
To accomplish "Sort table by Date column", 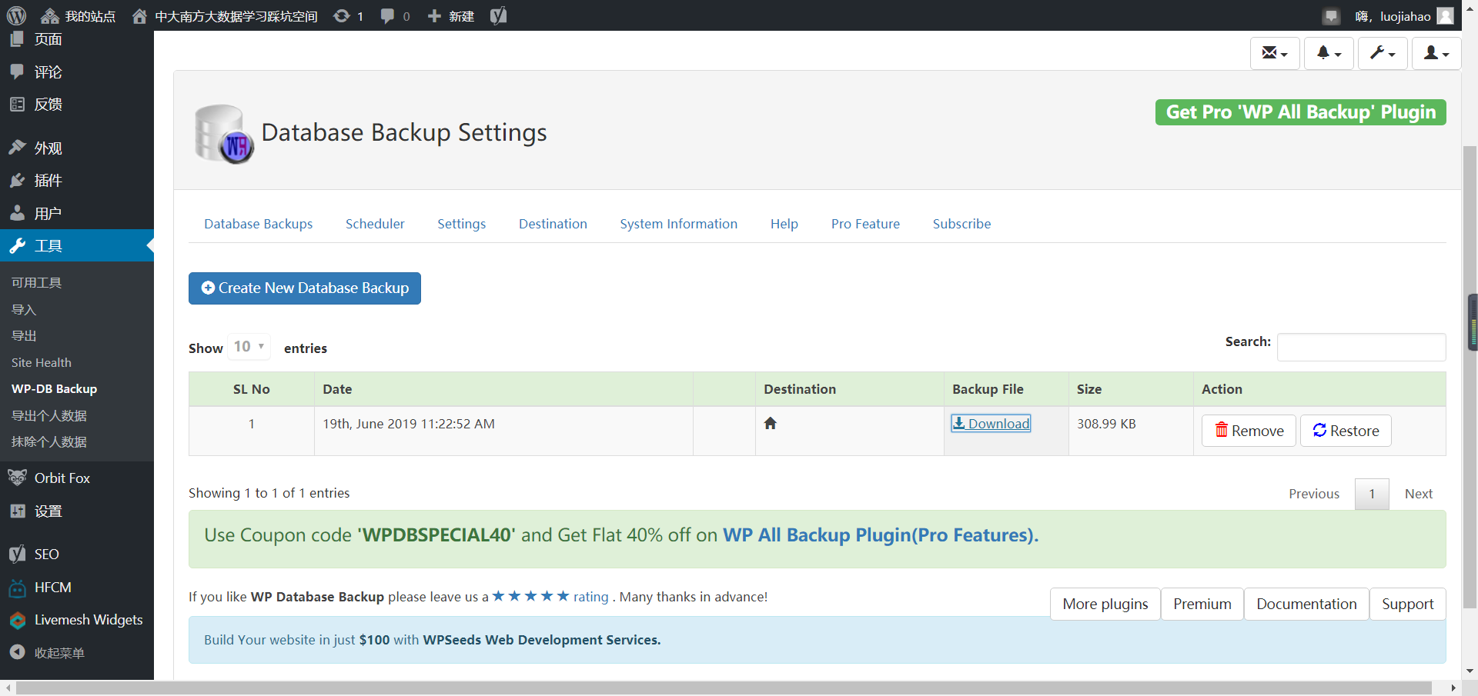I will pyautogui.click(x=503, y=389).
